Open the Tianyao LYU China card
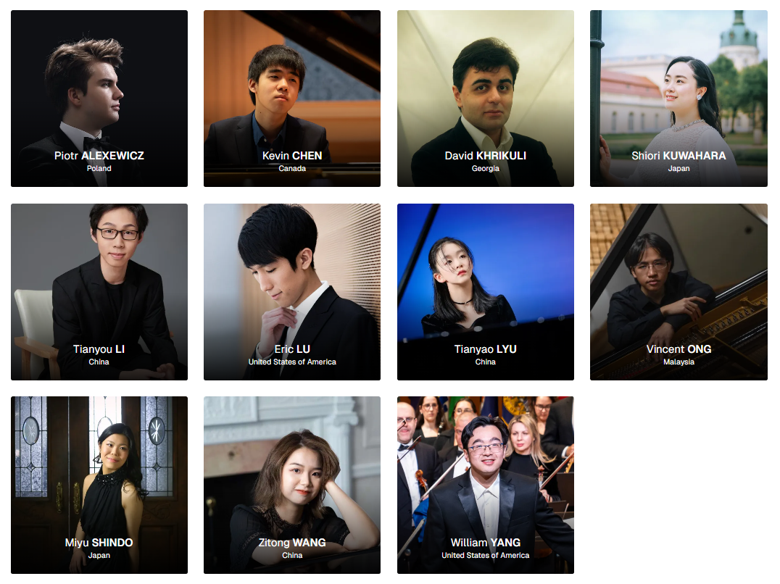 486,292
